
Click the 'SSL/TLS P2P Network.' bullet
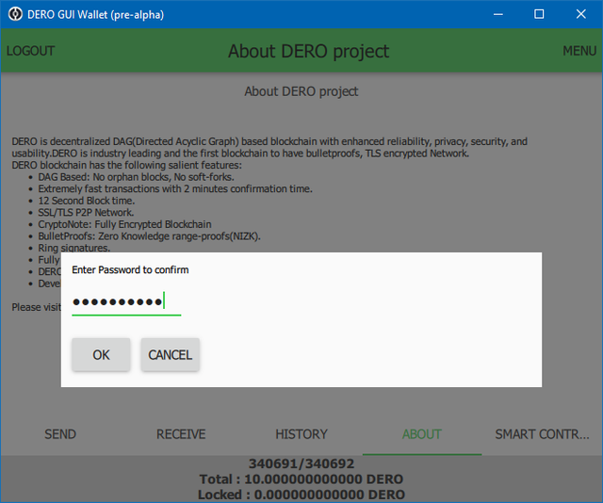point(86,213)
